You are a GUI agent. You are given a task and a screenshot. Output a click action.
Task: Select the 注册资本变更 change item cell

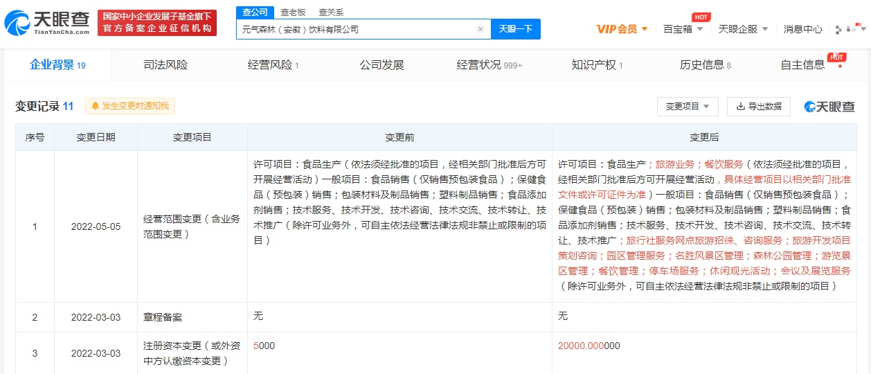(192, 353)
